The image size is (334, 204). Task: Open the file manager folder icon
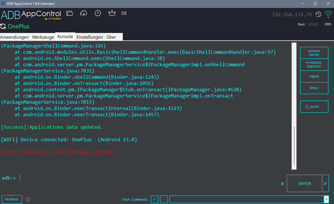69,13
